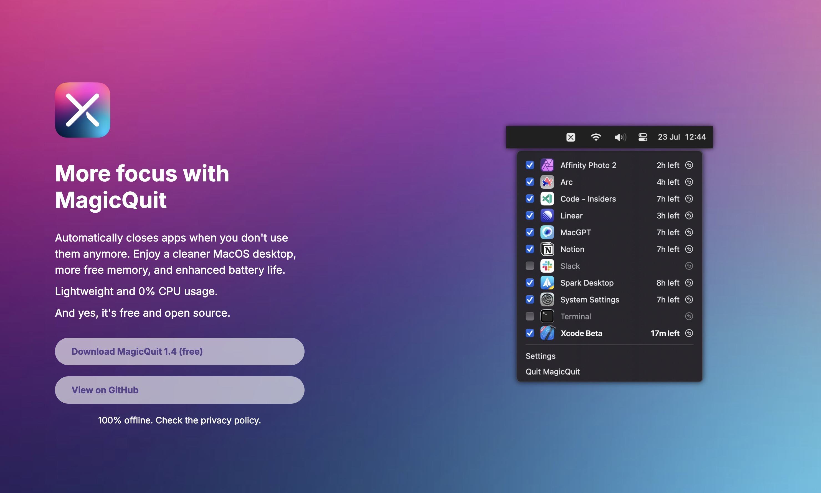This screenshot has height=493, width=821.
Task: Uncheck the Code - Insiders checkbox
Action: [530, 199]
